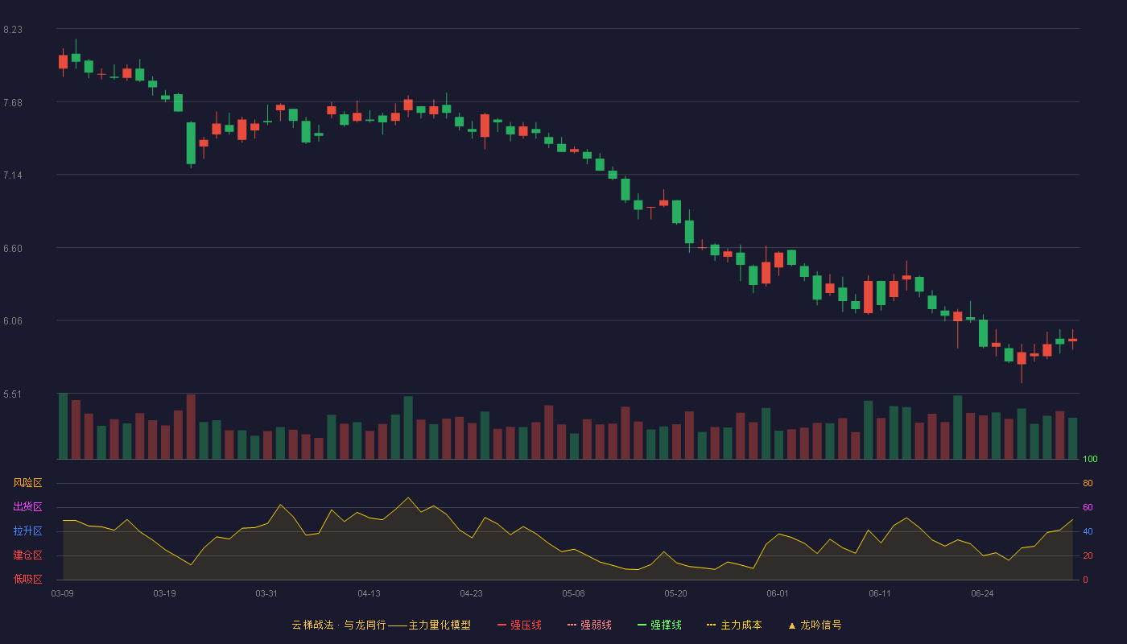Click the green 强撑线 line marker icon
1127x644 pixels.
(642, 625)
